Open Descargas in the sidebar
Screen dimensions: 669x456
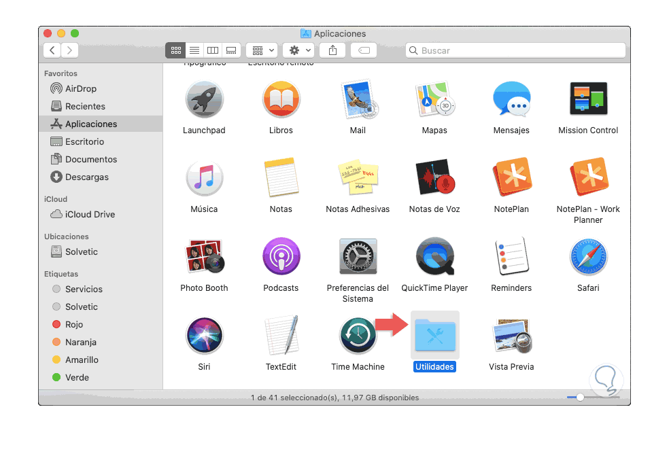pyautogui.click(x=101, y=177)
